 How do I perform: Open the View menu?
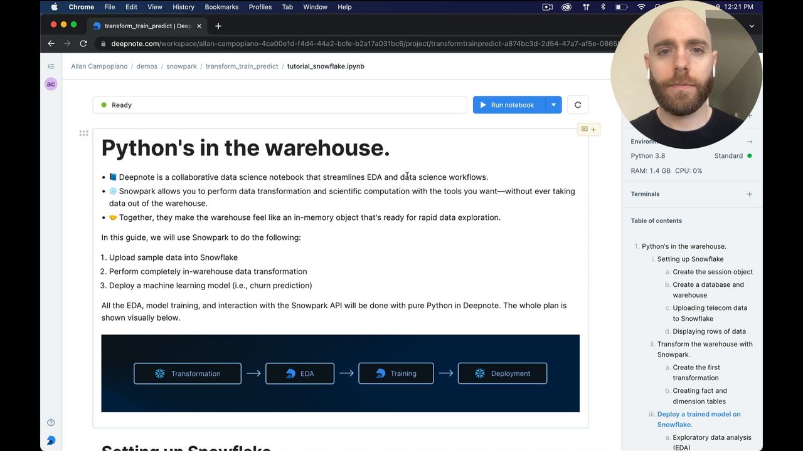(155, 7)
